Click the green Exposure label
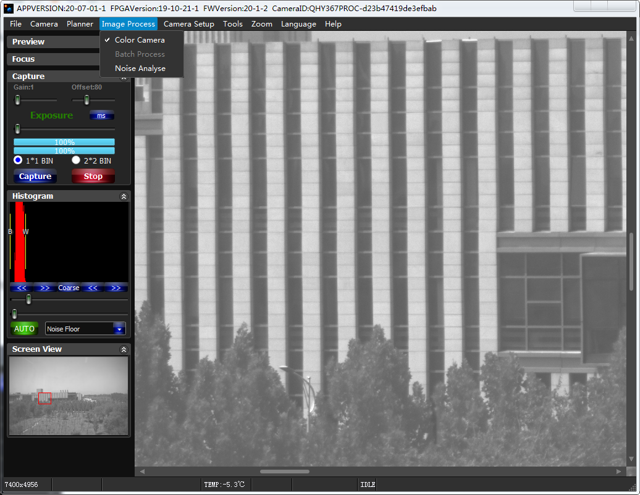Image resolution: width=640 pixels, height=495 pixels. 51,115
